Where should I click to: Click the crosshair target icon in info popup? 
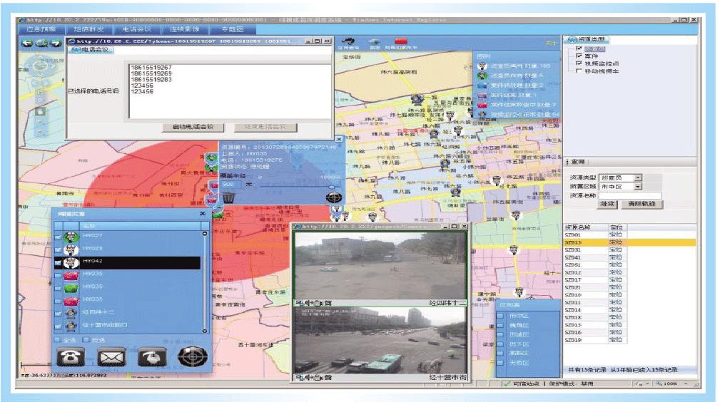tap(334, 197)
